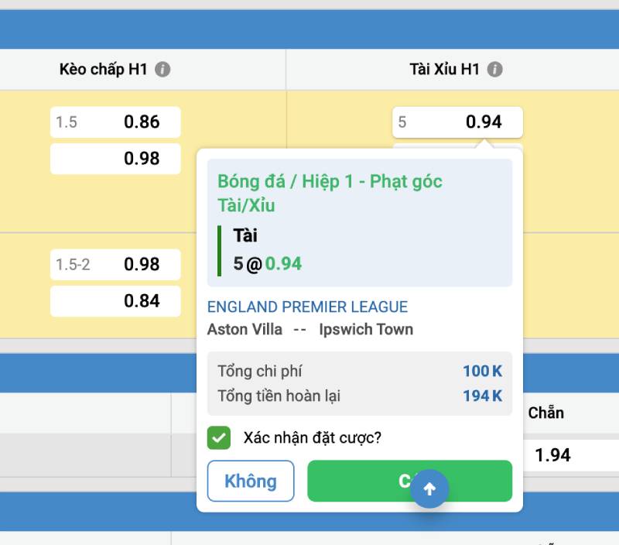Click the Bóng đá / Hiệp 1 - Phạt góc title
The width and height of the screenshot is (619, 545).
click(330, 181)
